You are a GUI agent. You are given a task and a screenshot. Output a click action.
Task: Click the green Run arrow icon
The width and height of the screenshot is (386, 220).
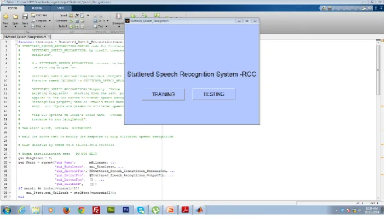[x=133, y=16]
